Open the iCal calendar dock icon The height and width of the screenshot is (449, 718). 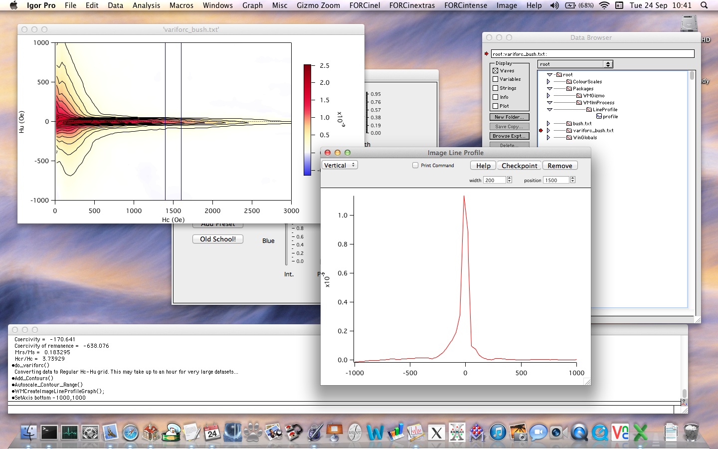tap(212, 433)
